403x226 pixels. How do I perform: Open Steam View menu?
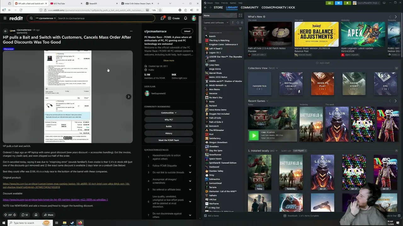[x=217, y=3]
